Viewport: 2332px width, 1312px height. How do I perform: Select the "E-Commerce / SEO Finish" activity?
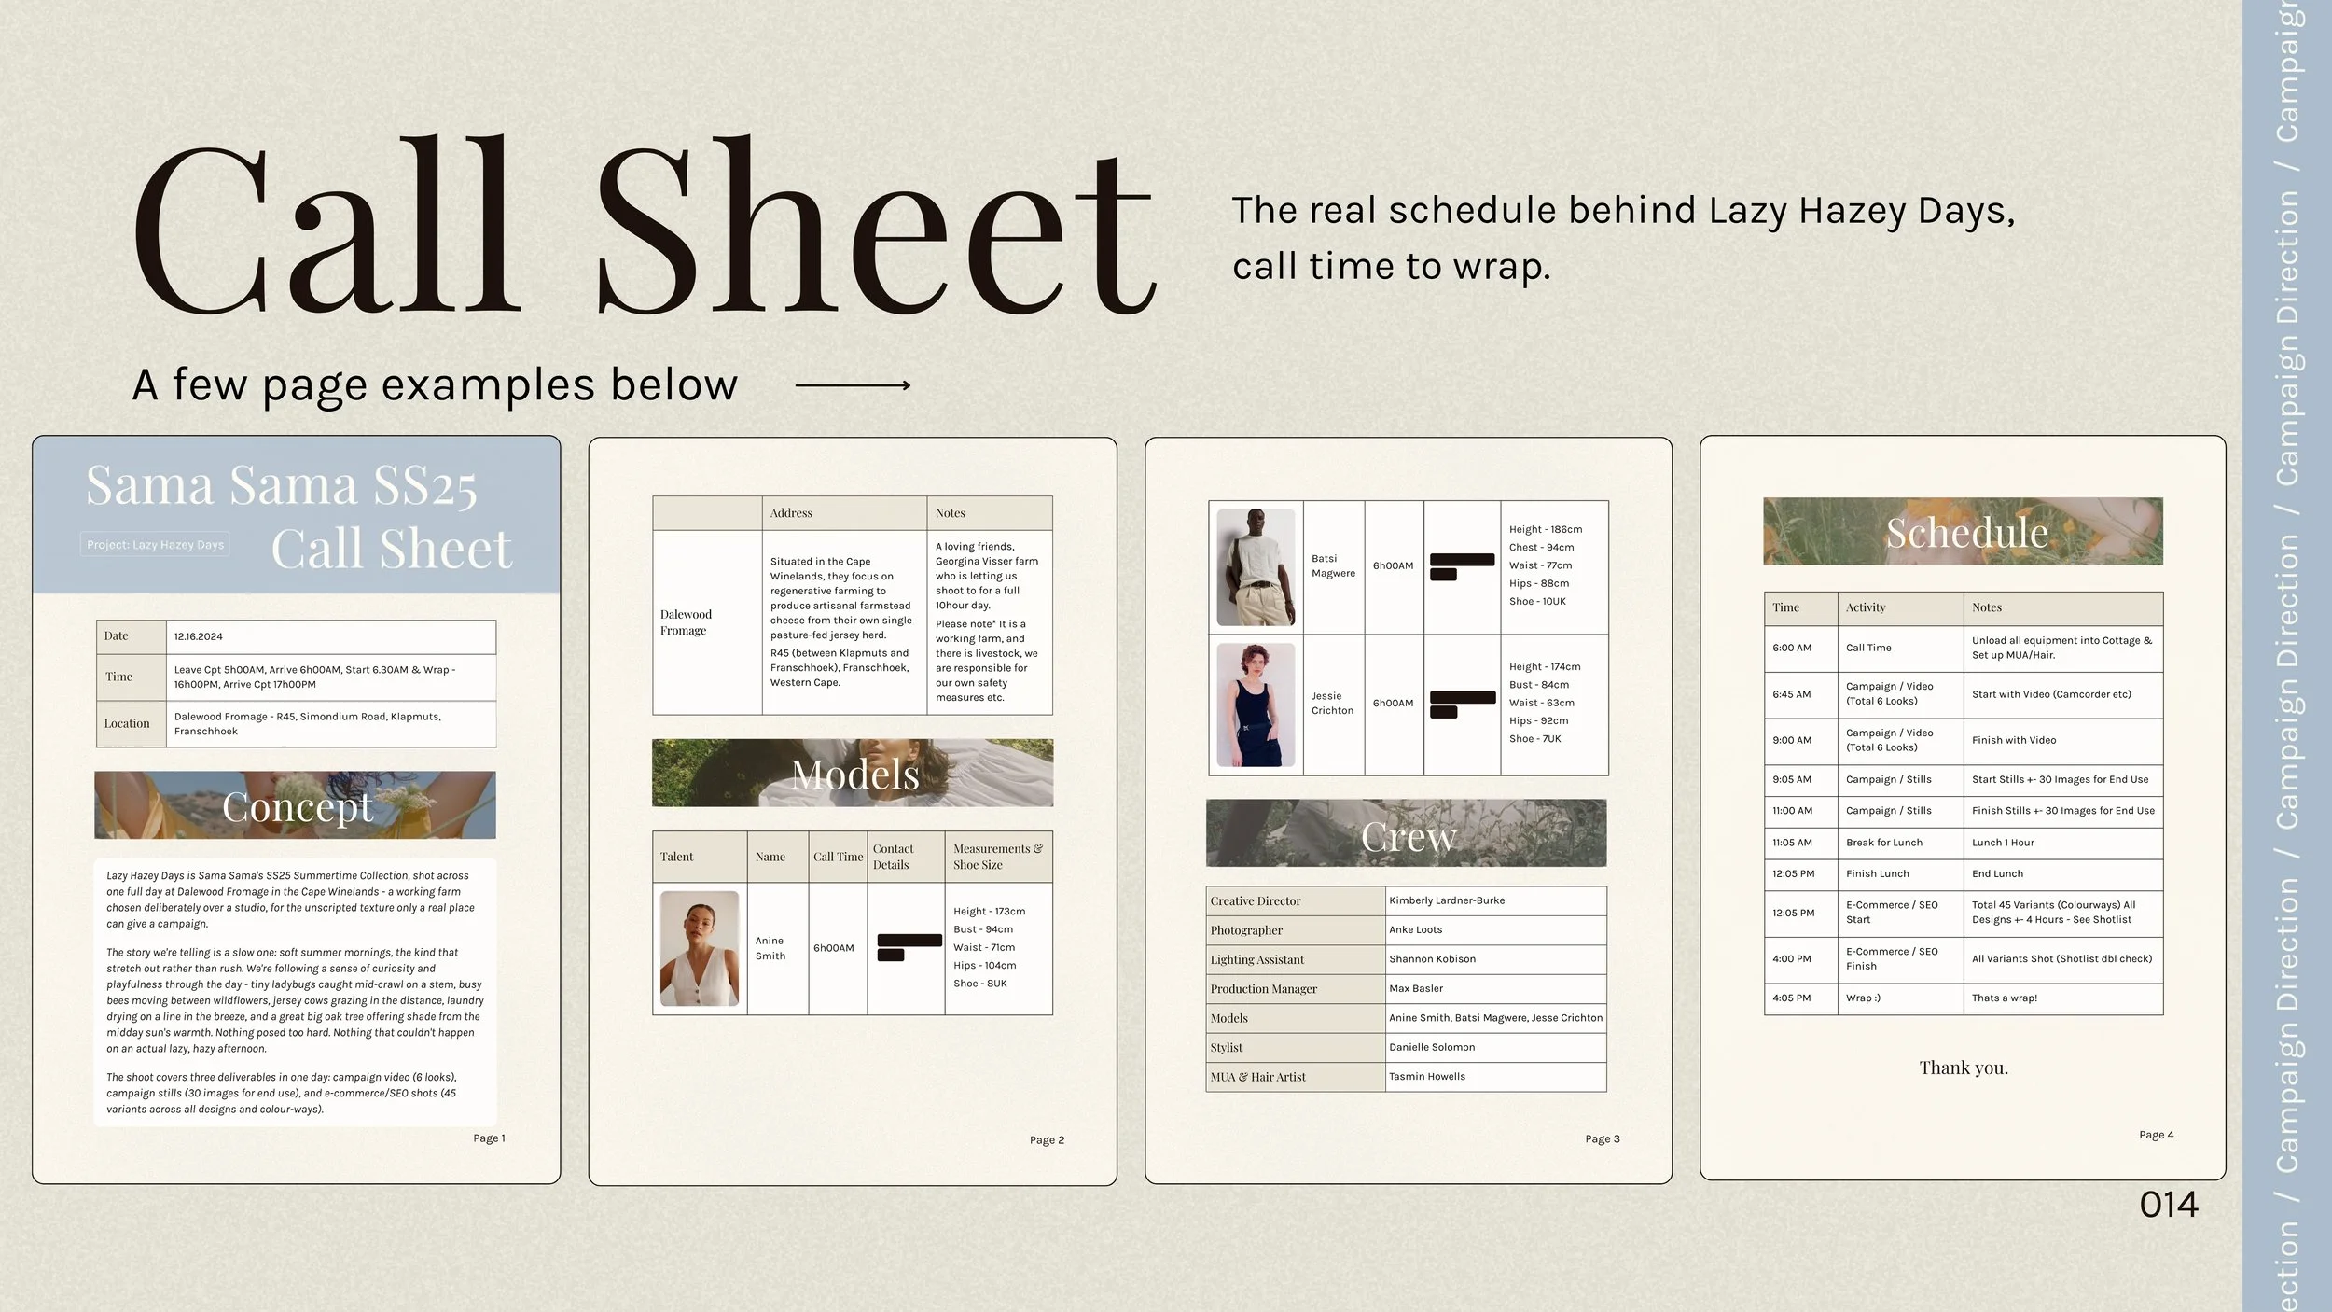pyautogui.click(x=1892, y=959)
